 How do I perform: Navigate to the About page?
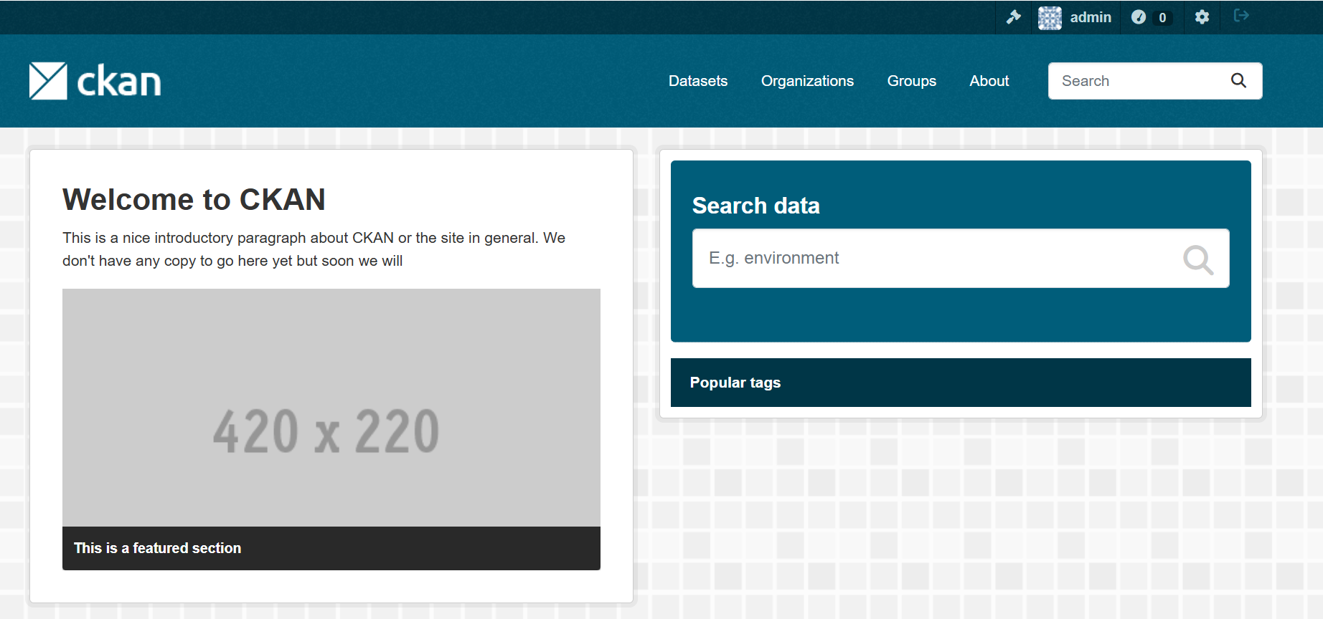point(989,81)
